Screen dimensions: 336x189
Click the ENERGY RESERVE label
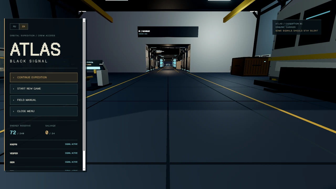20,126
